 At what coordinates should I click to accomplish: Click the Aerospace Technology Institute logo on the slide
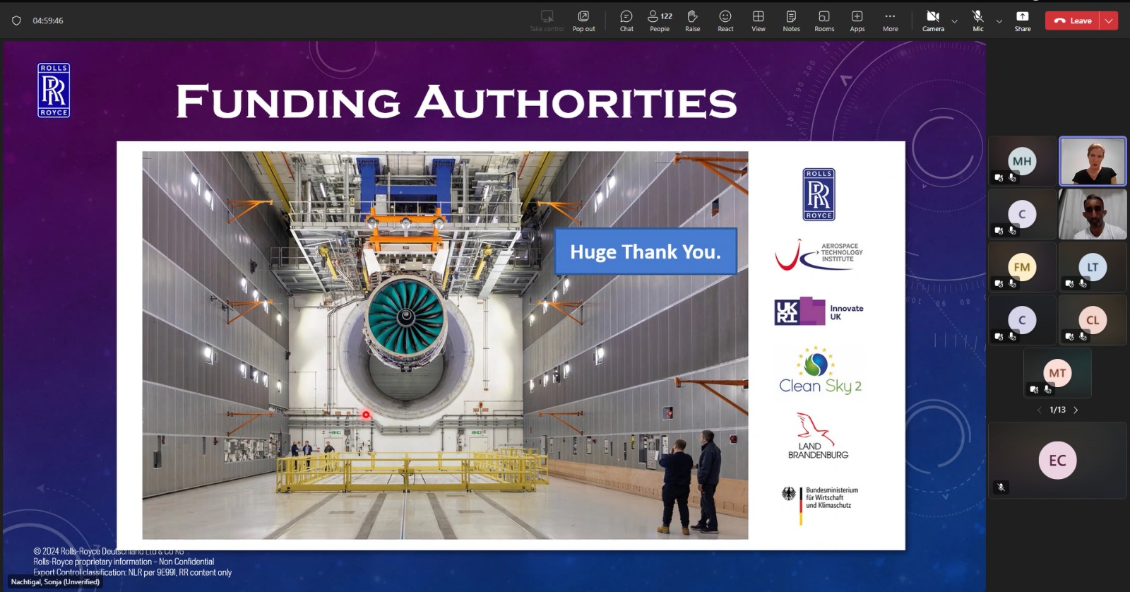pos(819,254)
